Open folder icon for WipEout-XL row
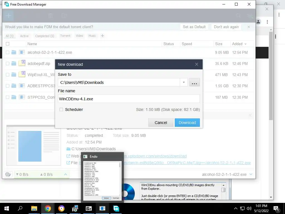The width and height of the screenshot is (285, 214). (x=14, y=75)
